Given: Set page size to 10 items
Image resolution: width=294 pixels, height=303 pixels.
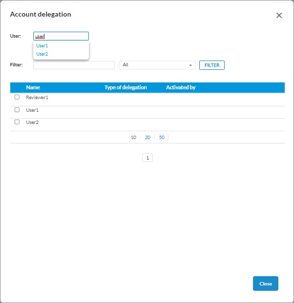Looking at the screenshot, I should pyautogui.click(x=133, y=138).
